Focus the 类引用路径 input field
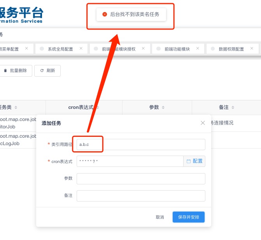 coord(141,144)
